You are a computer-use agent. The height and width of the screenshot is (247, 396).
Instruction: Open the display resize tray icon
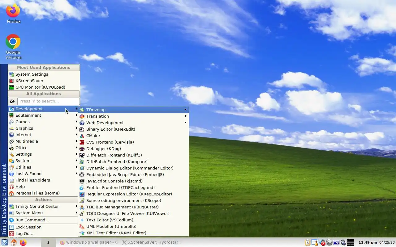(336, 242)
